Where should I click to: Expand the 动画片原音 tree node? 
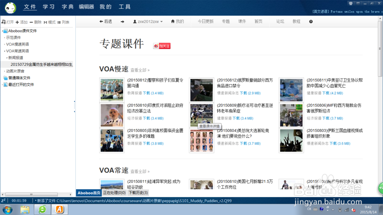click(4, 71)
